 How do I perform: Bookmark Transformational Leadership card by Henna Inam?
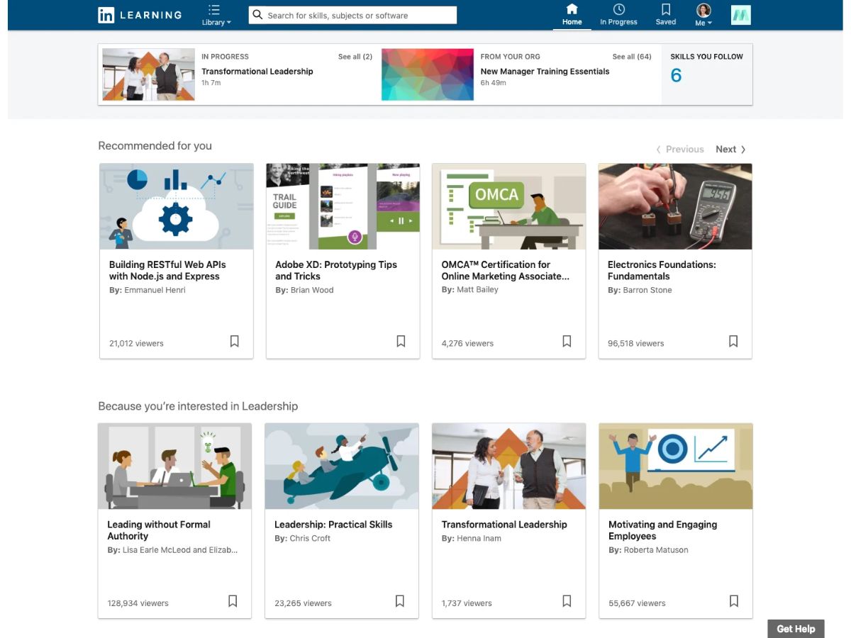pos(567,601)
